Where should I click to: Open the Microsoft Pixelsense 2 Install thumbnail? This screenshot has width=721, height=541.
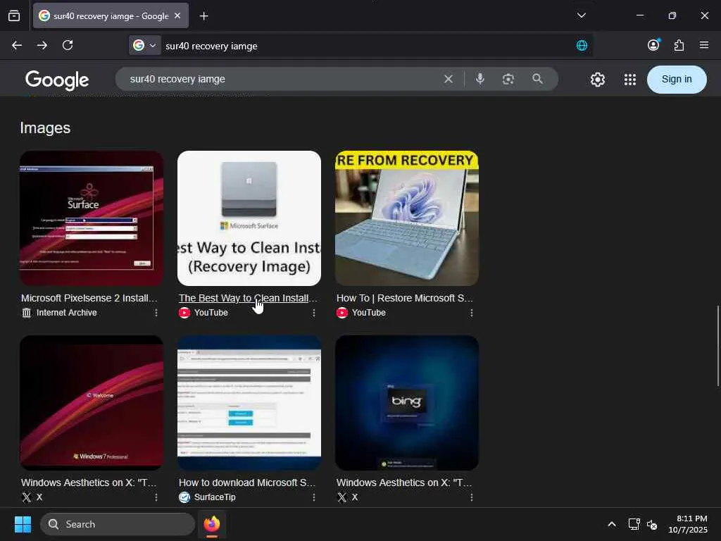click(x=92, y=218)
